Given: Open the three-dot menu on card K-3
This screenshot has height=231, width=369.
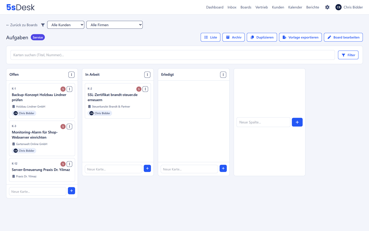Looking at the screenshot, I should click(69, 127).
